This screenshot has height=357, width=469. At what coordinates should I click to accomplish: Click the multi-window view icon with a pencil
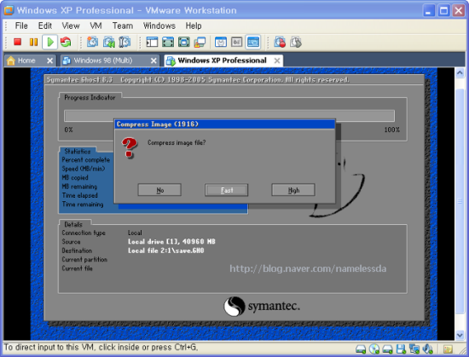click(x=200, y=42)
